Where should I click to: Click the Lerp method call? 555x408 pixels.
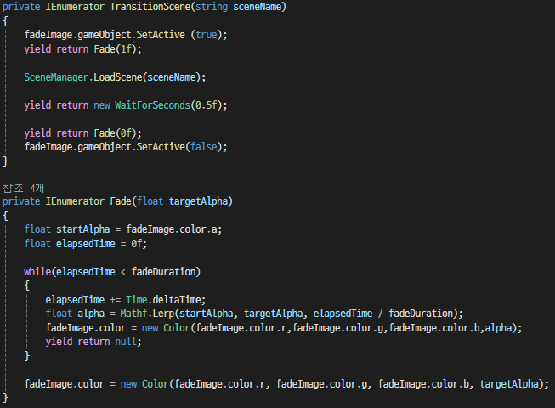click(163, 314)
